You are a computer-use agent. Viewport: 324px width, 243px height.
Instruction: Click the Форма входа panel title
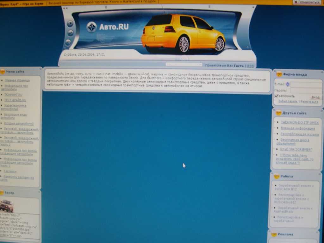(x=295, y=74)
